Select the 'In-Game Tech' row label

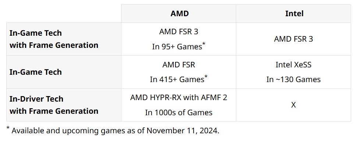point(36,72)
